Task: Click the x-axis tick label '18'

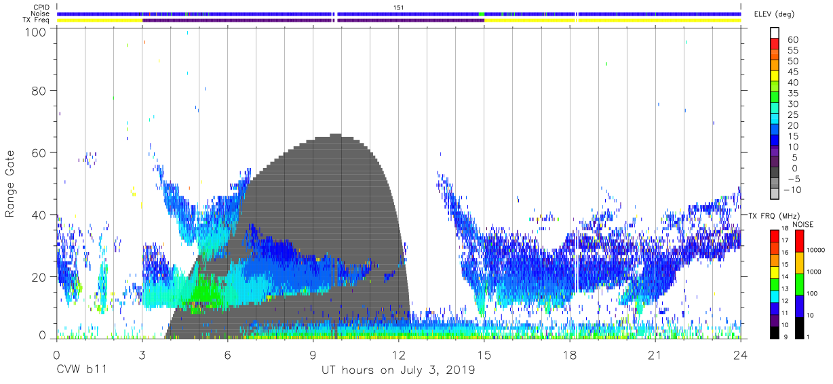Action: (570, 356)
